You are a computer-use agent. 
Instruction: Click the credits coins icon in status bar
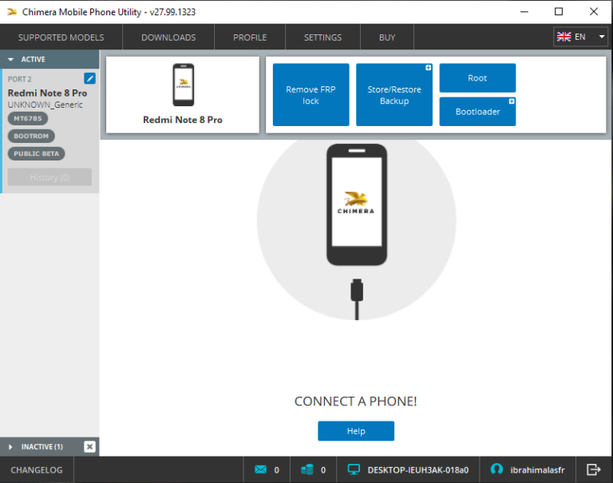click(307, 469)
